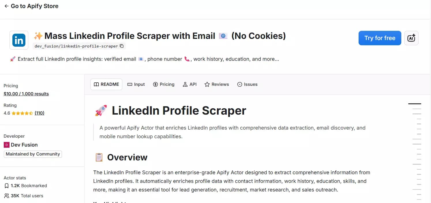Click the users icon beside 35K Total users

(x=7, y=196)
